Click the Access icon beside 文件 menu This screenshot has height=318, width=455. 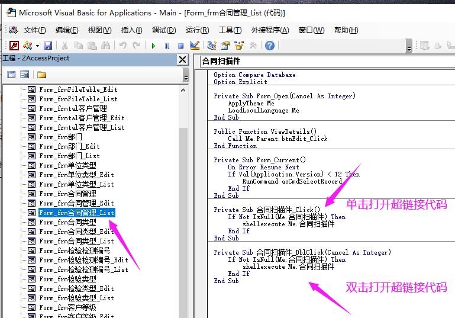point(14,30)
